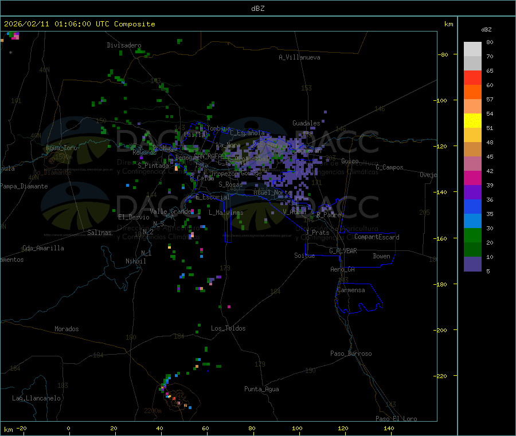Select the 'Morados' place label

point(67,329)
